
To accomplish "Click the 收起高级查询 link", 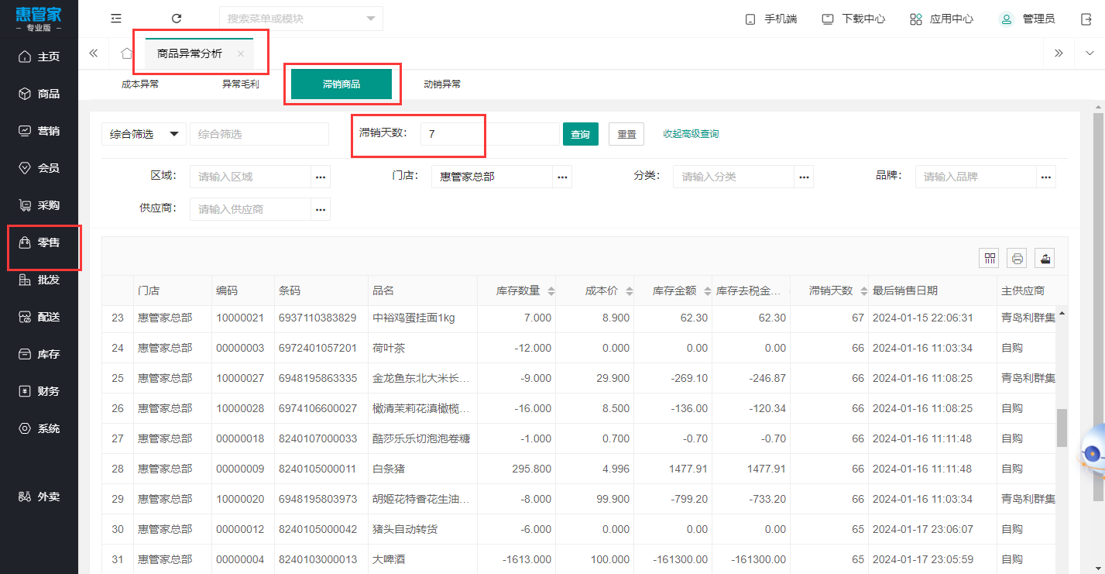I will tap(691, 134).
